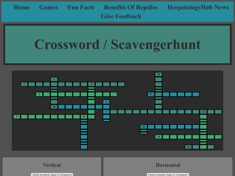The image size is (235, 176).
Task: Visit the Benefits Of Reptiles page
Action: (x=131, y=7)
